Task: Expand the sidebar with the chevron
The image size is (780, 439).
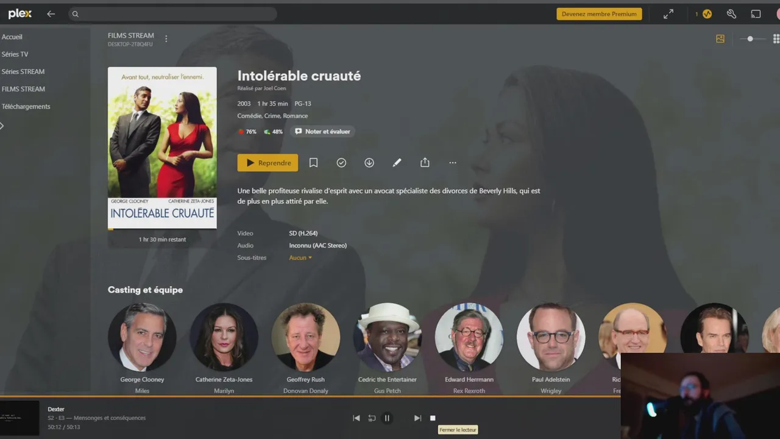Action: click(x=2, y=126)
